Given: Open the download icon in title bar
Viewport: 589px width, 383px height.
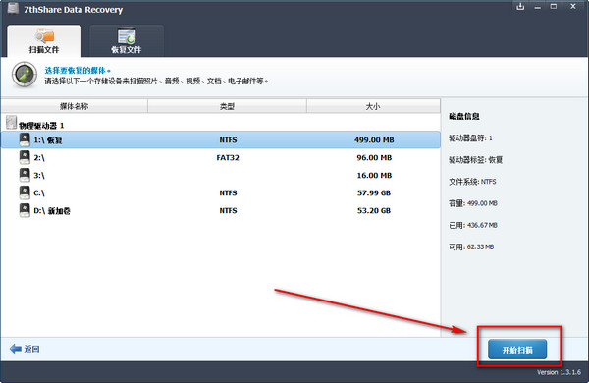Looking at the screenshot, I should [x=520, y=7].
